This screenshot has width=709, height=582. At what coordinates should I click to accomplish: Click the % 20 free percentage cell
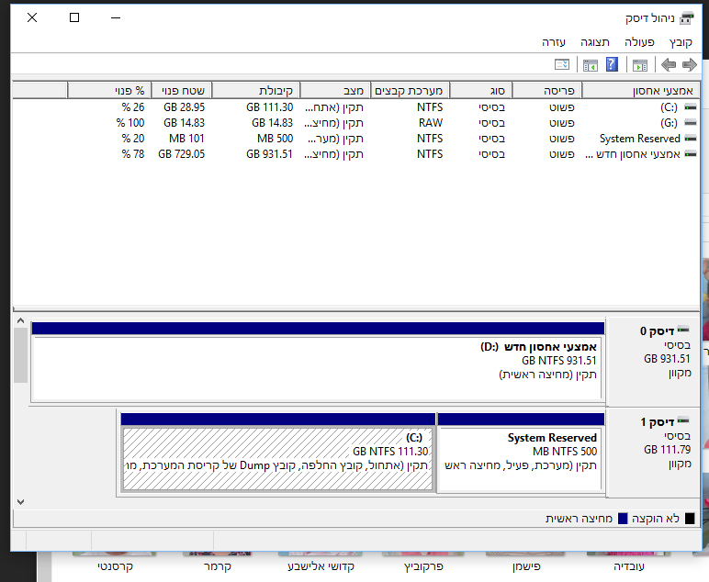(x=133, y=139)
